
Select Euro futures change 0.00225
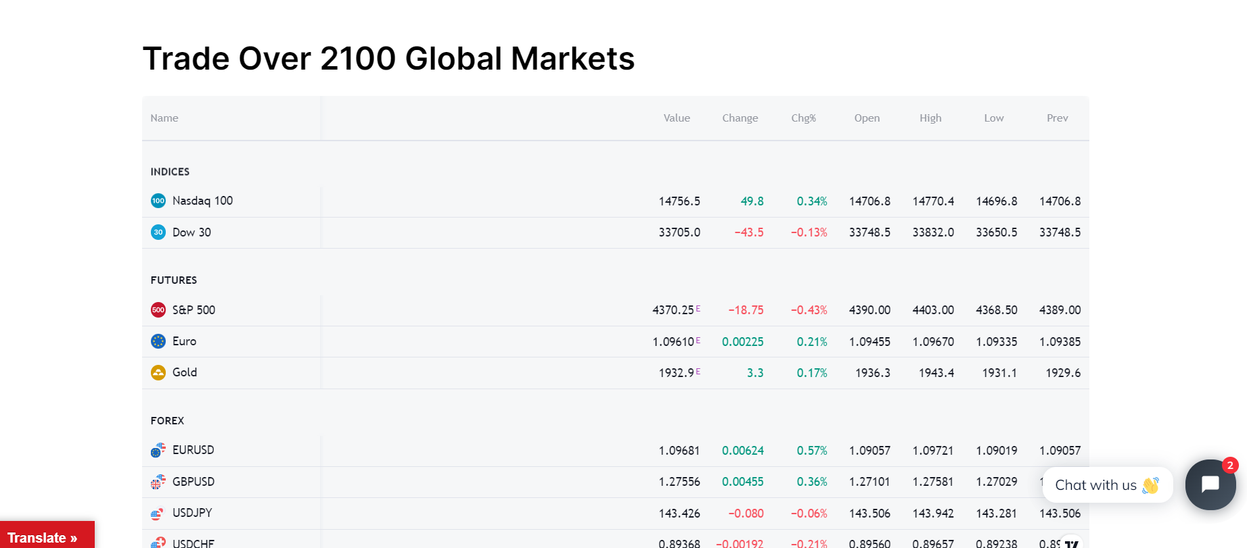pos(743,342)
